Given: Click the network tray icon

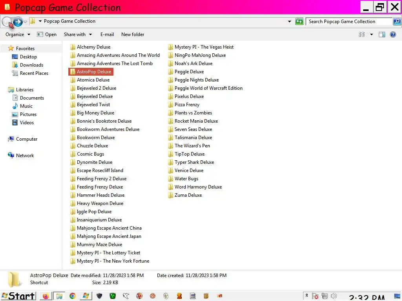Looking at the screenshot, I should 325,296.
